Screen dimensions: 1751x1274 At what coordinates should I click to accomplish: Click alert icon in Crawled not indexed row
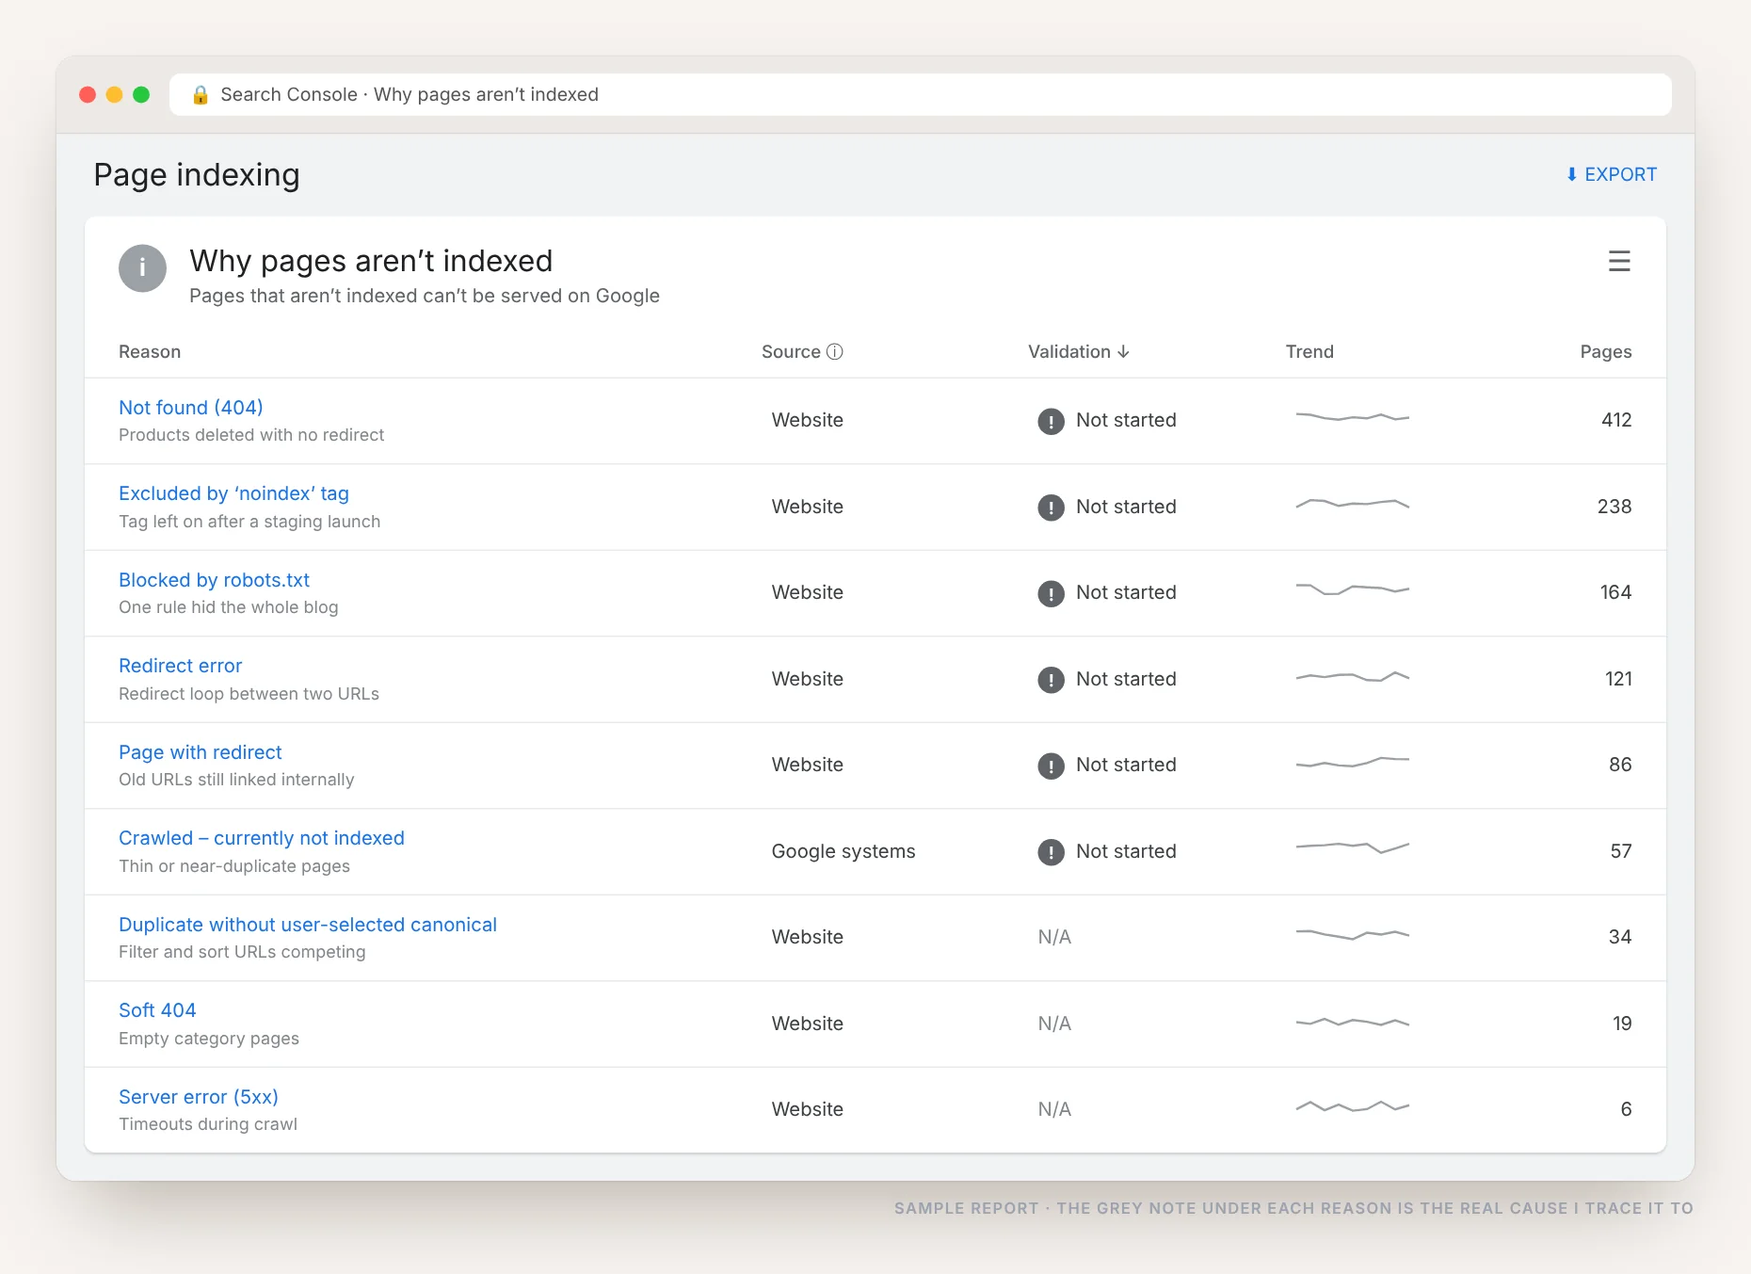click(x=1051, y=852)
